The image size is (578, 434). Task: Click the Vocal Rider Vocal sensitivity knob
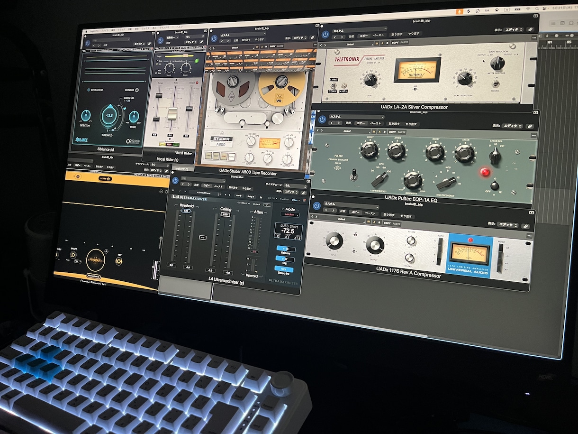pos(169,68)
